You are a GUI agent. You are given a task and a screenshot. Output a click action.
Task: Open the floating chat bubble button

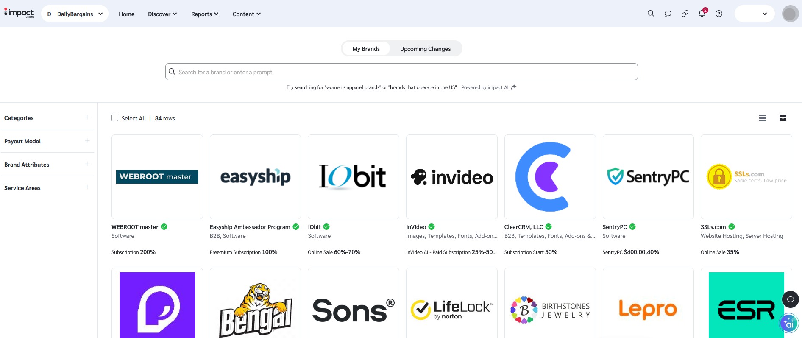click(790, 299)
